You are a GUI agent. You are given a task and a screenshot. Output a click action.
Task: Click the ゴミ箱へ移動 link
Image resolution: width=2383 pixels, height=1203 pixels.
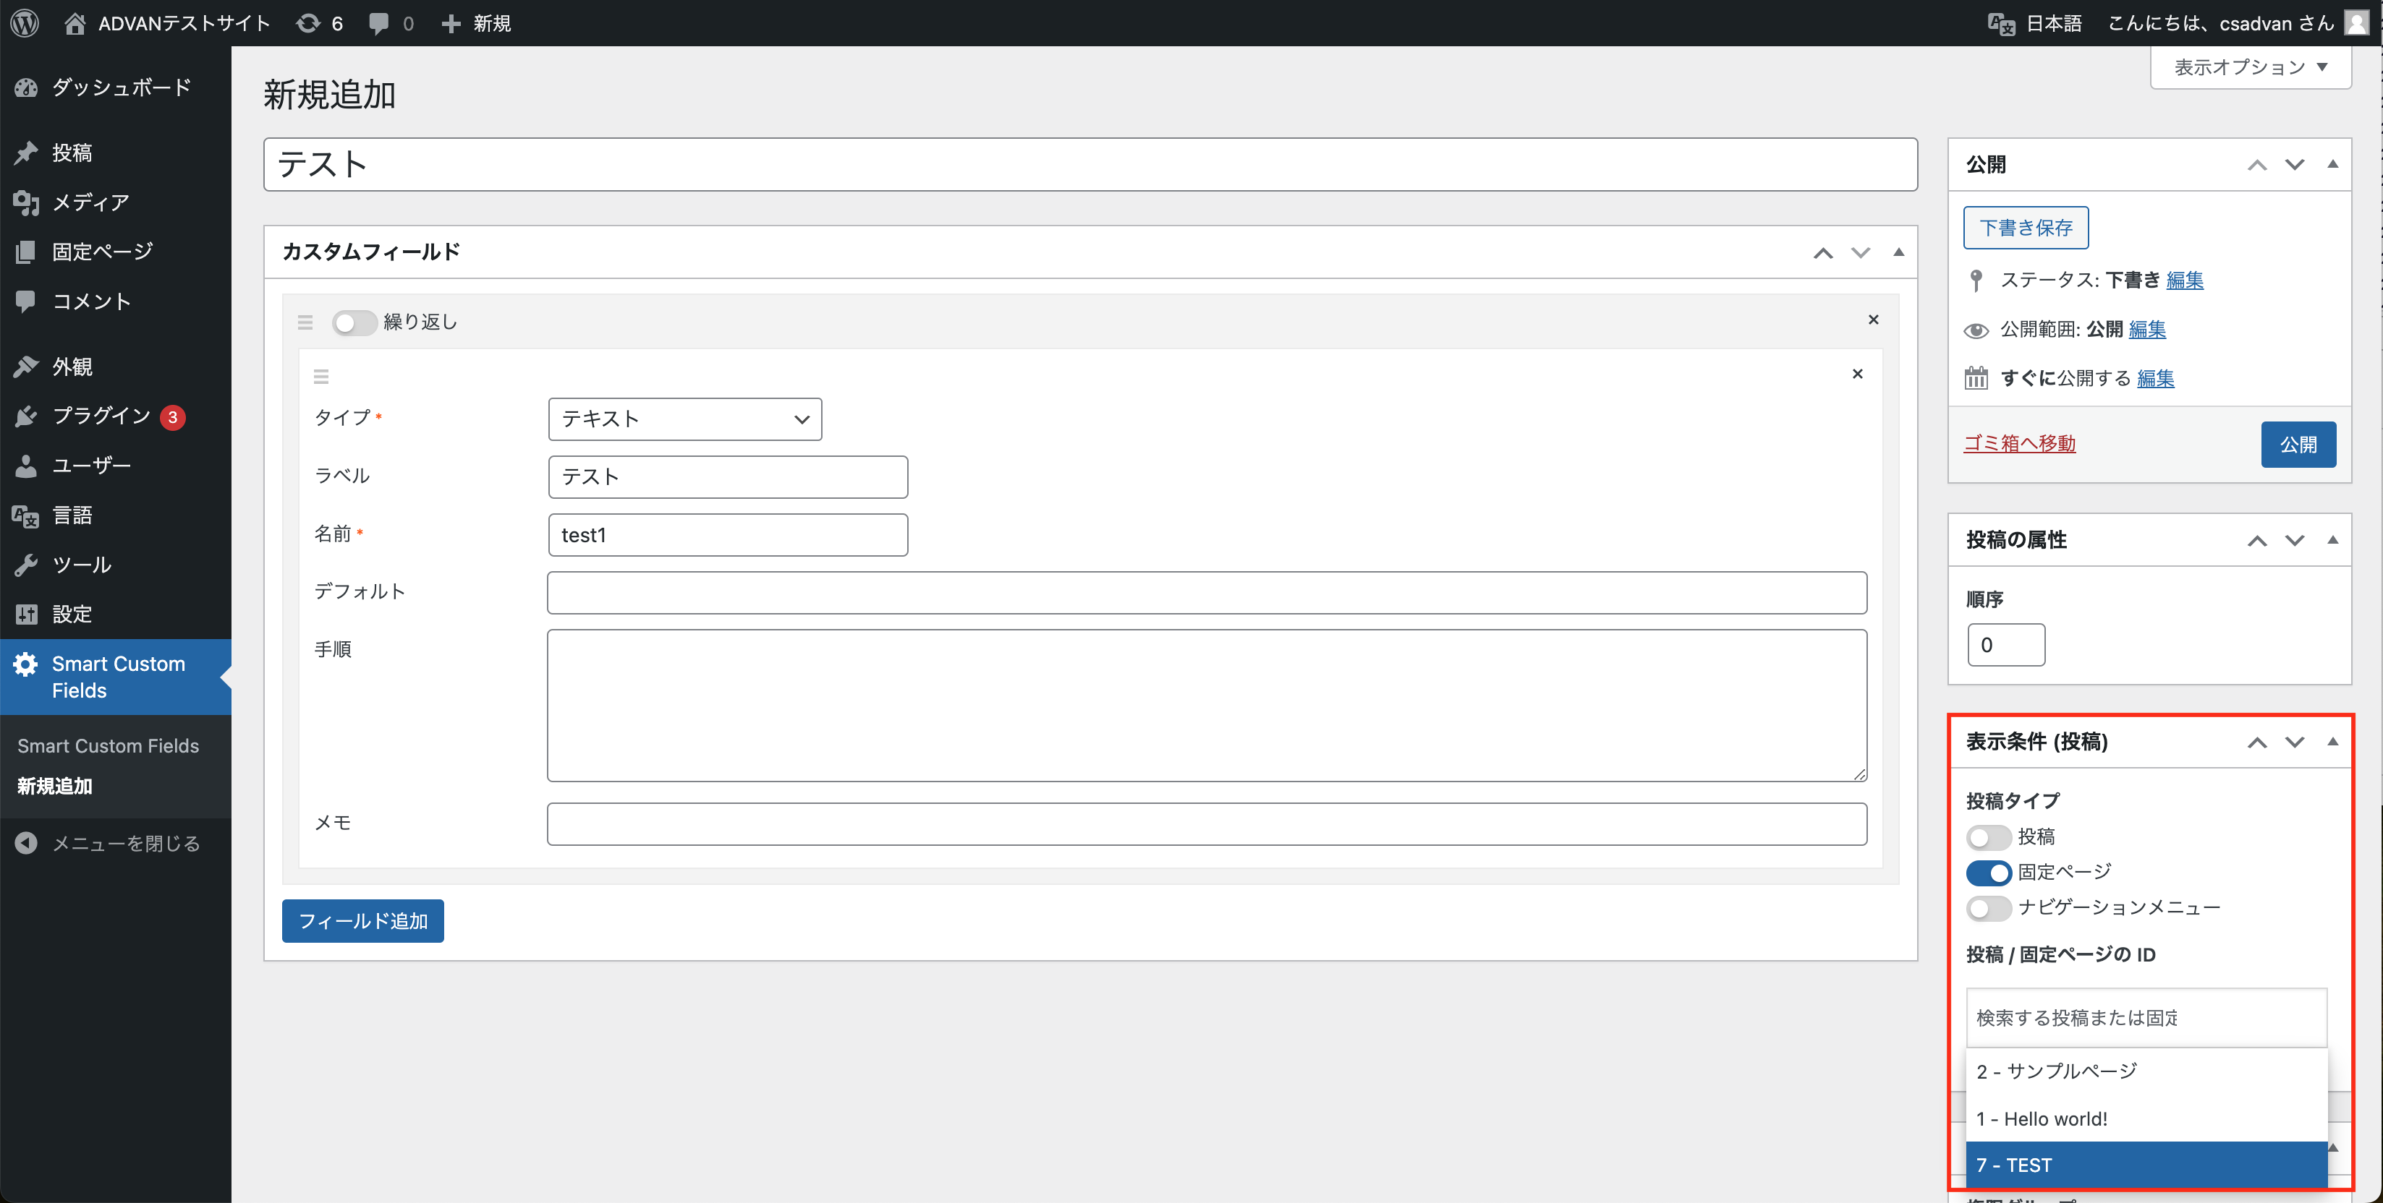[2019, 444]
